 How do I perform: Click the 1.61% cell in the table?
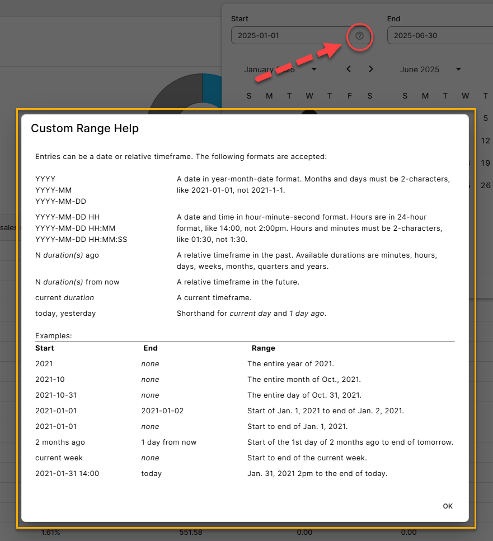click(x=50, y=533)
